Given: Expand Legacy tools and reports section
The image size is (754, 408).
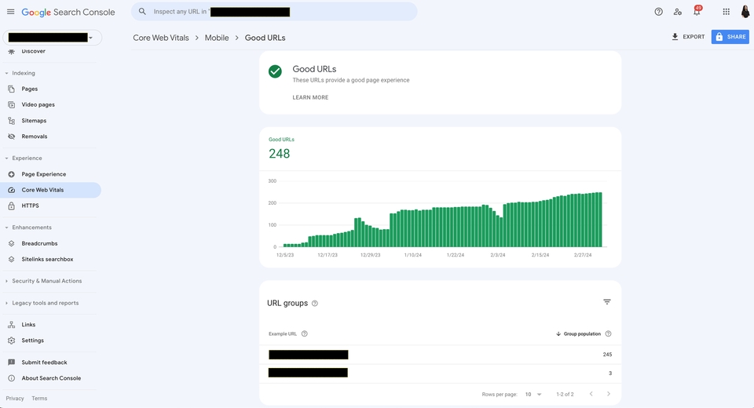Looking at the screenshot, I should click(x=7, y=303).
